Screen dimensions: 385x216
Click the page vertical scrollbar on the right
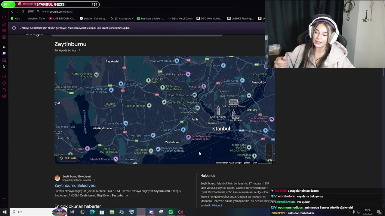click(383, 72)
